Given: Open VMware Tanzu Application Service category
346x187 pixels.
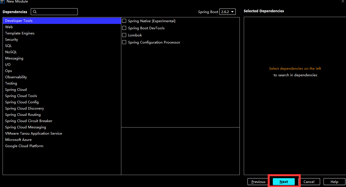Looking at the screenshot, I should point(62,133).
